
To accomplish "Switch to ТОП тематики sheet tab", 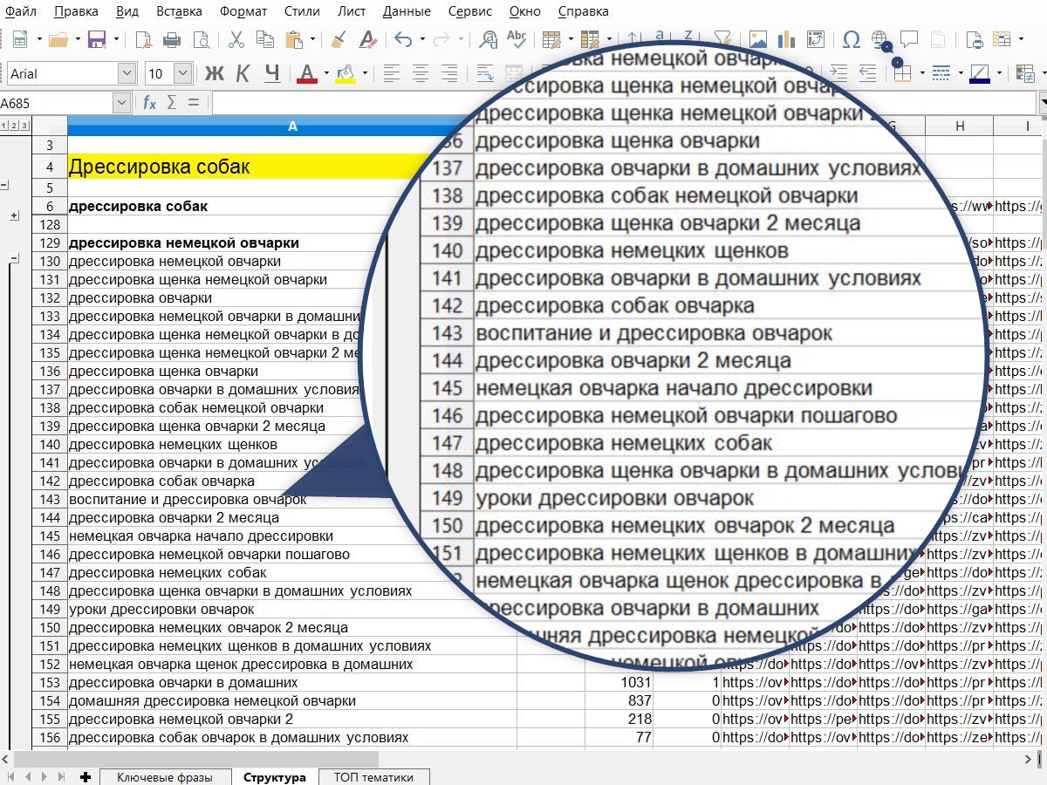I will pyautogui.click(x=373, y=777).
